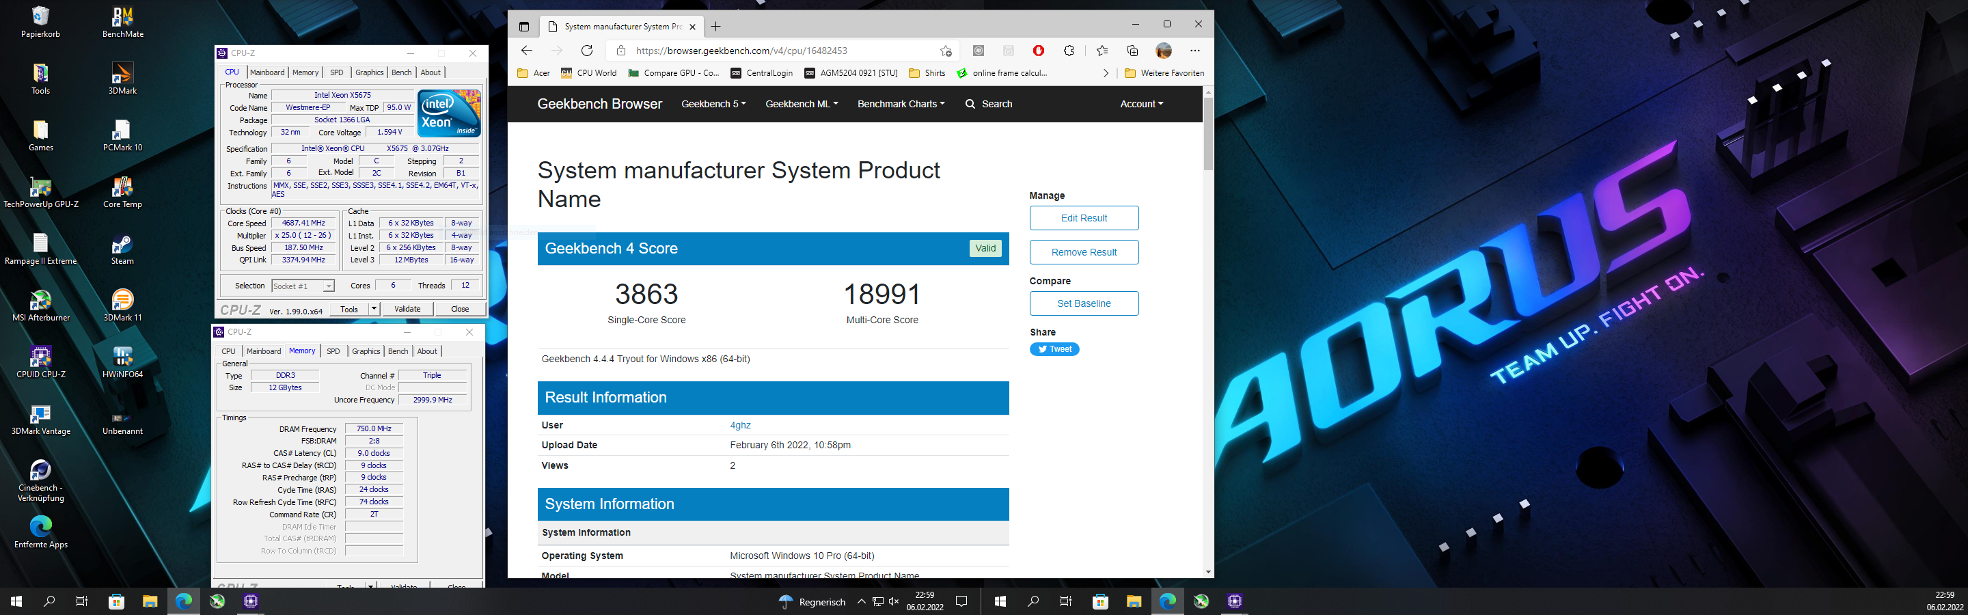The image size is (1968, 615).
Task: Launch the 3DMark 11 desktop icon
Action: tap(123, 305)
